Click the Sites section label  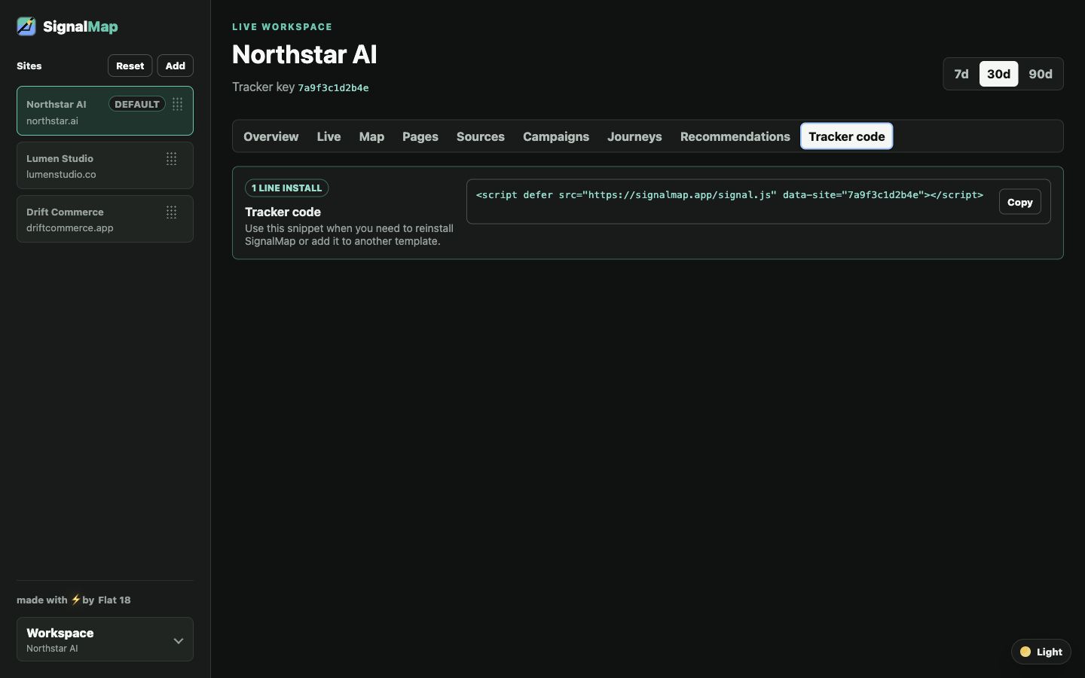coord(29,66)
